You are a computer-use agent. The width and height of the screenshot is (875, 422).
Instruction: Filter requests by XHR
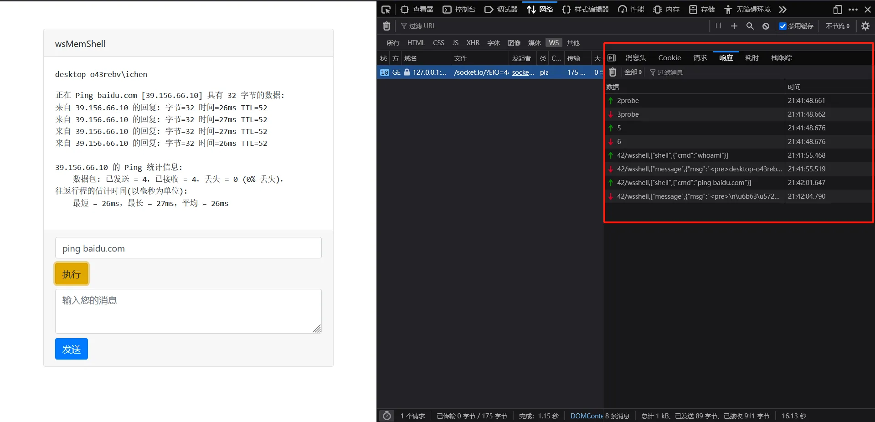click(x=473, y=43)
